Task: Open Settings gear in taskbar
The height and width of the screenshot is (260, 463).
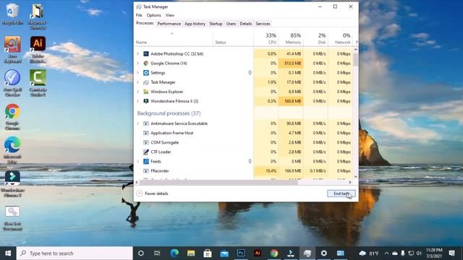Action: tap(323, 253)
